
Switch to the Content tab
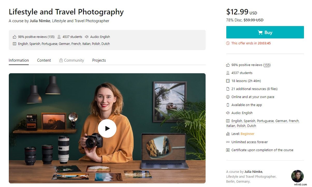[x=44, y=60]
